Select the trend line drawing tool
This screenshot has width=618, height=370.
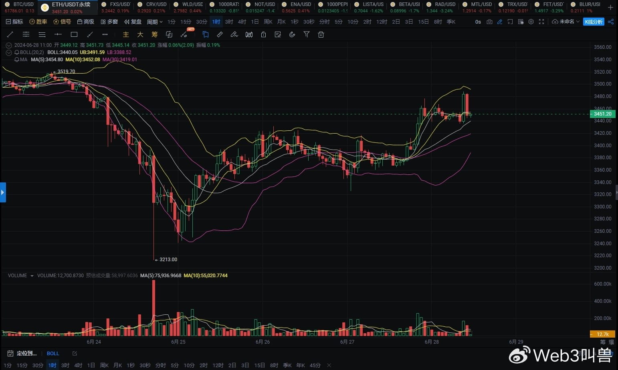click(x=10, y=34)
